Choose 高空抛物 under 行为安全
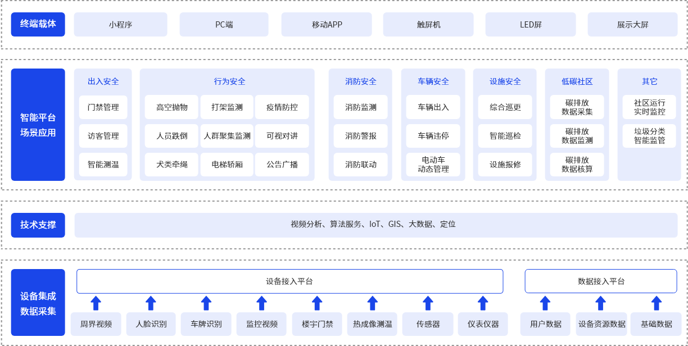Screen dimensions: 688x346 pyautogui.click(x=171, y=107)
